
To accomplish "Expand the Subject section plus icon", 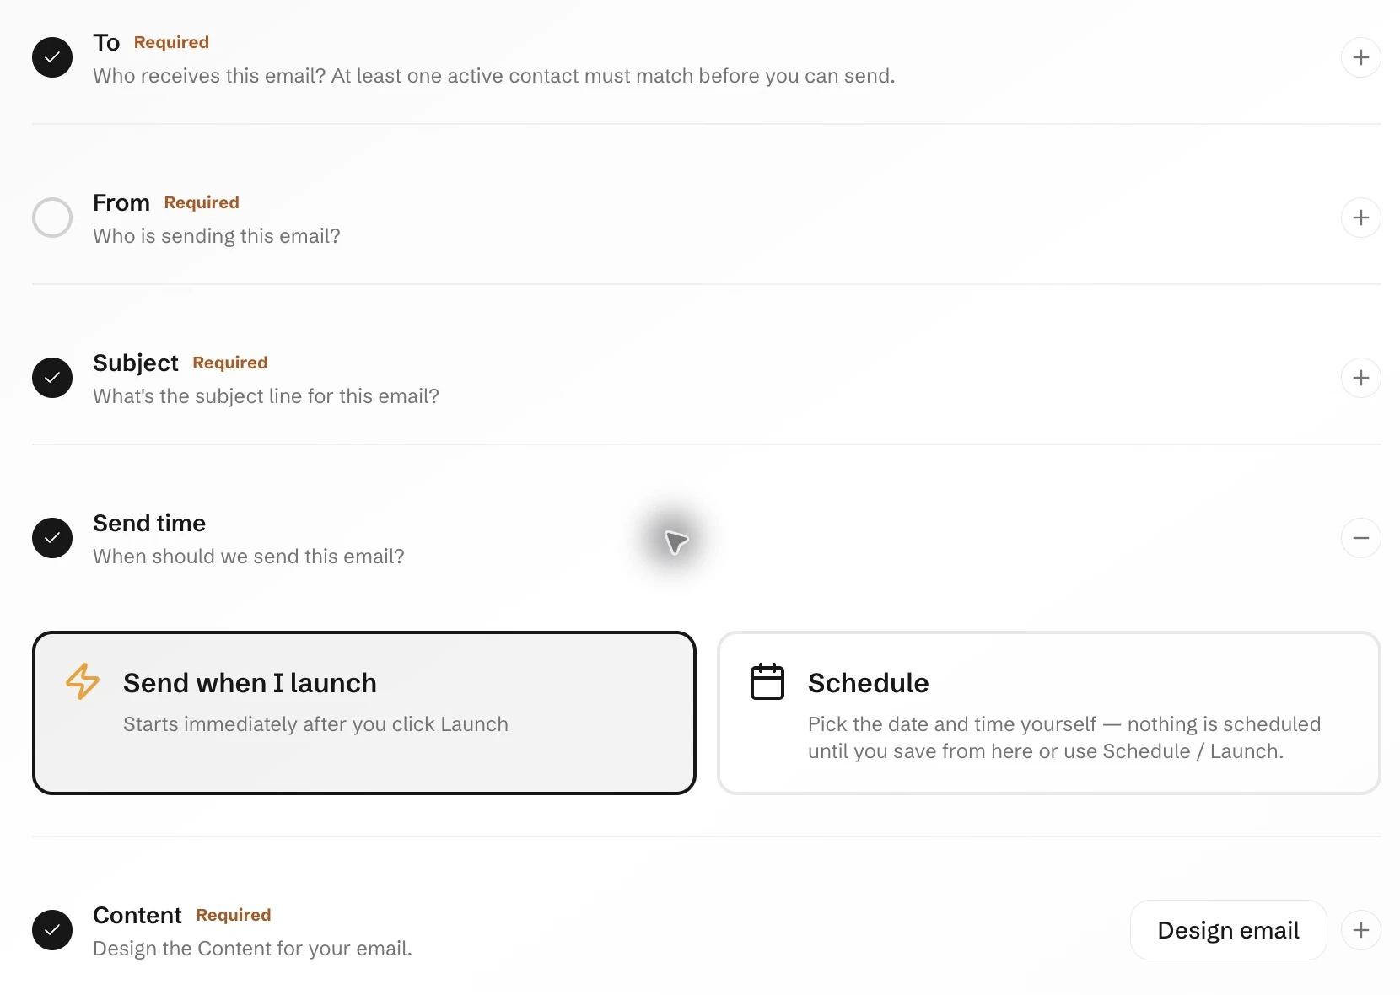I will (x=1360, y=378).
